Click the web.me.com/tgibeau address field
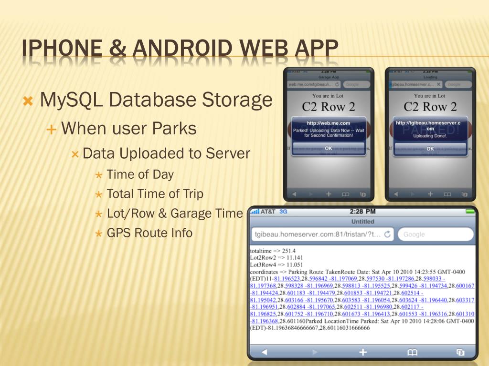Screen dimensions: 489x366 pyautogui.click(x=314, y=84)
